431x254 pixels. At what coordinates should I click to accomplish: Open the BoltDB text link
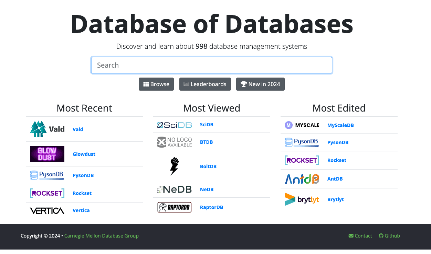point(208,166)
